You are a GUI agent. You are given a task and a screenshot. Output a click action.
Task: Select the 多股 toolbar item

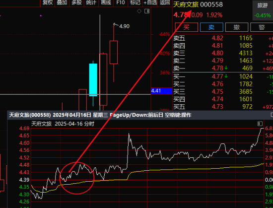(x=76, y=2)
